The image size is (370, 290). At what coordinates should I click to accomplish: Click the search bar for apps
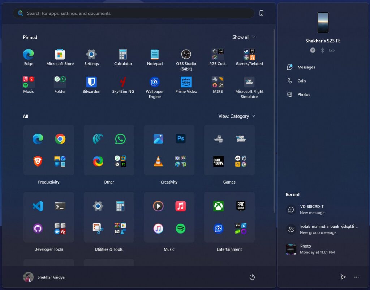pos(134,13)
